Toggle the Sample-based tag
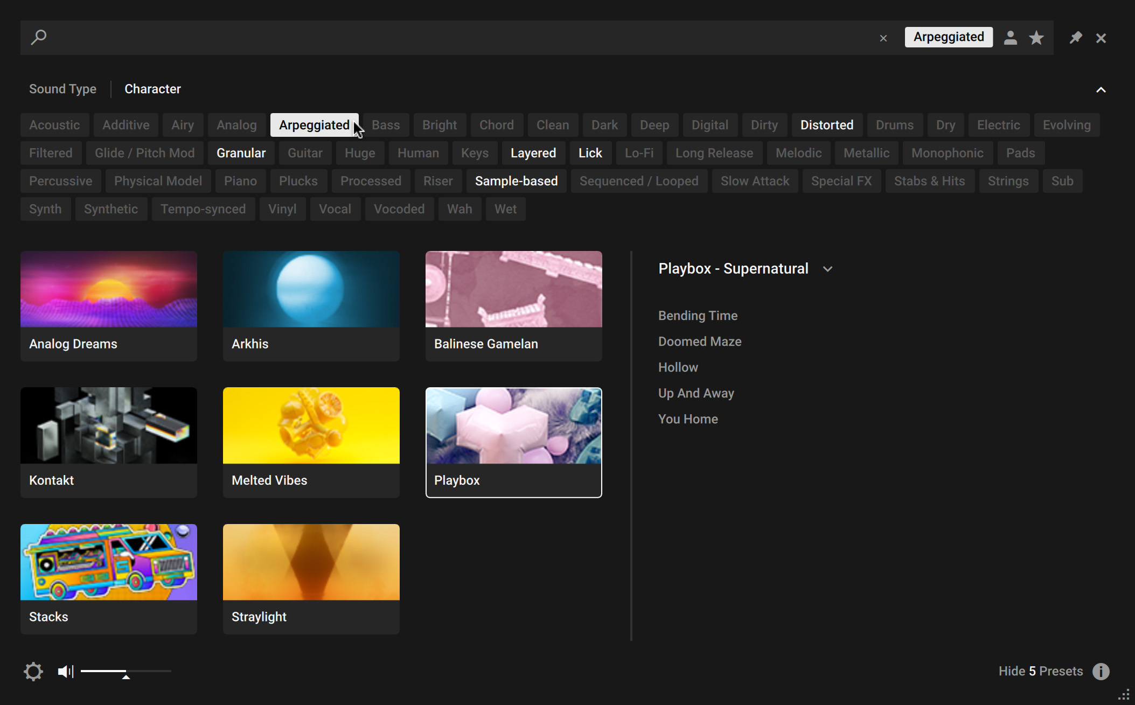The image size is (1135, 705). pyautogui.click(x=516, y=181)
